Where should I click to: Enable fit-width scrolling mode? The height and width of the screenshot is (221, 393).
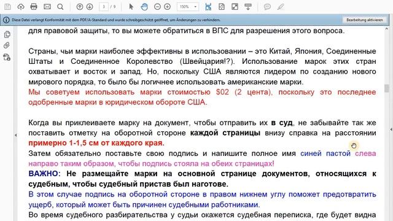tap(208, 7)
